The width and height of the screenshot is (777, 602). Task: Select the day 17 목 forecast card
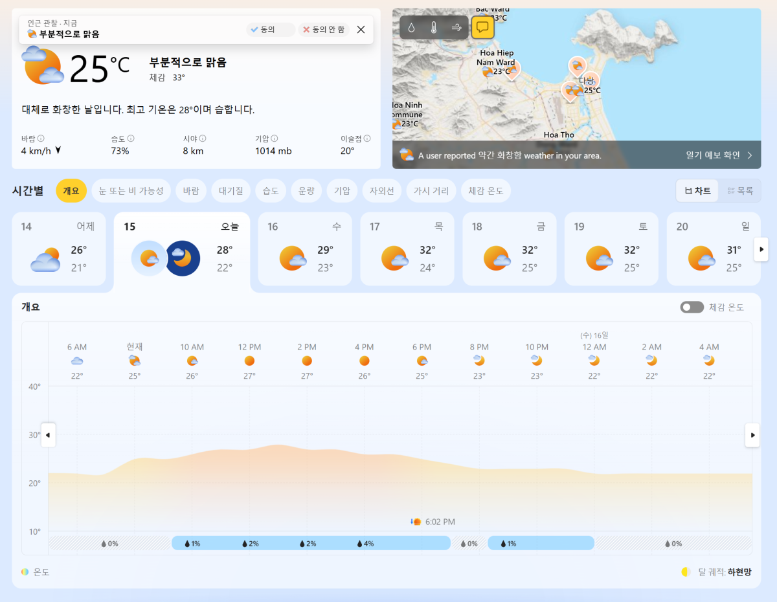[407, 249]
